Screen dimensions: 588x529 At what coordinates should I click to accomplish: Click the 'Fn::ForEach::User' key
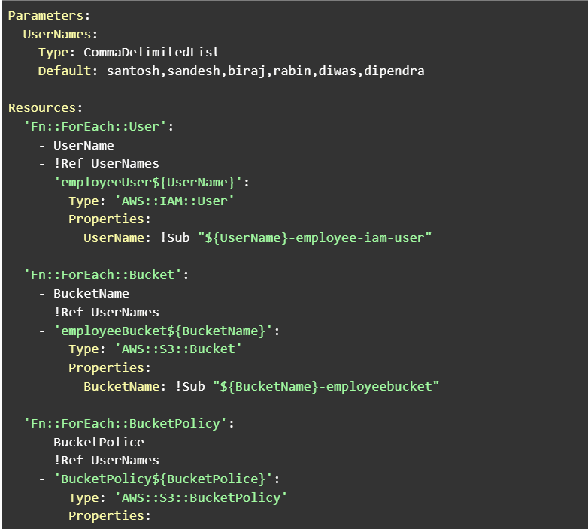pos(95,127)
